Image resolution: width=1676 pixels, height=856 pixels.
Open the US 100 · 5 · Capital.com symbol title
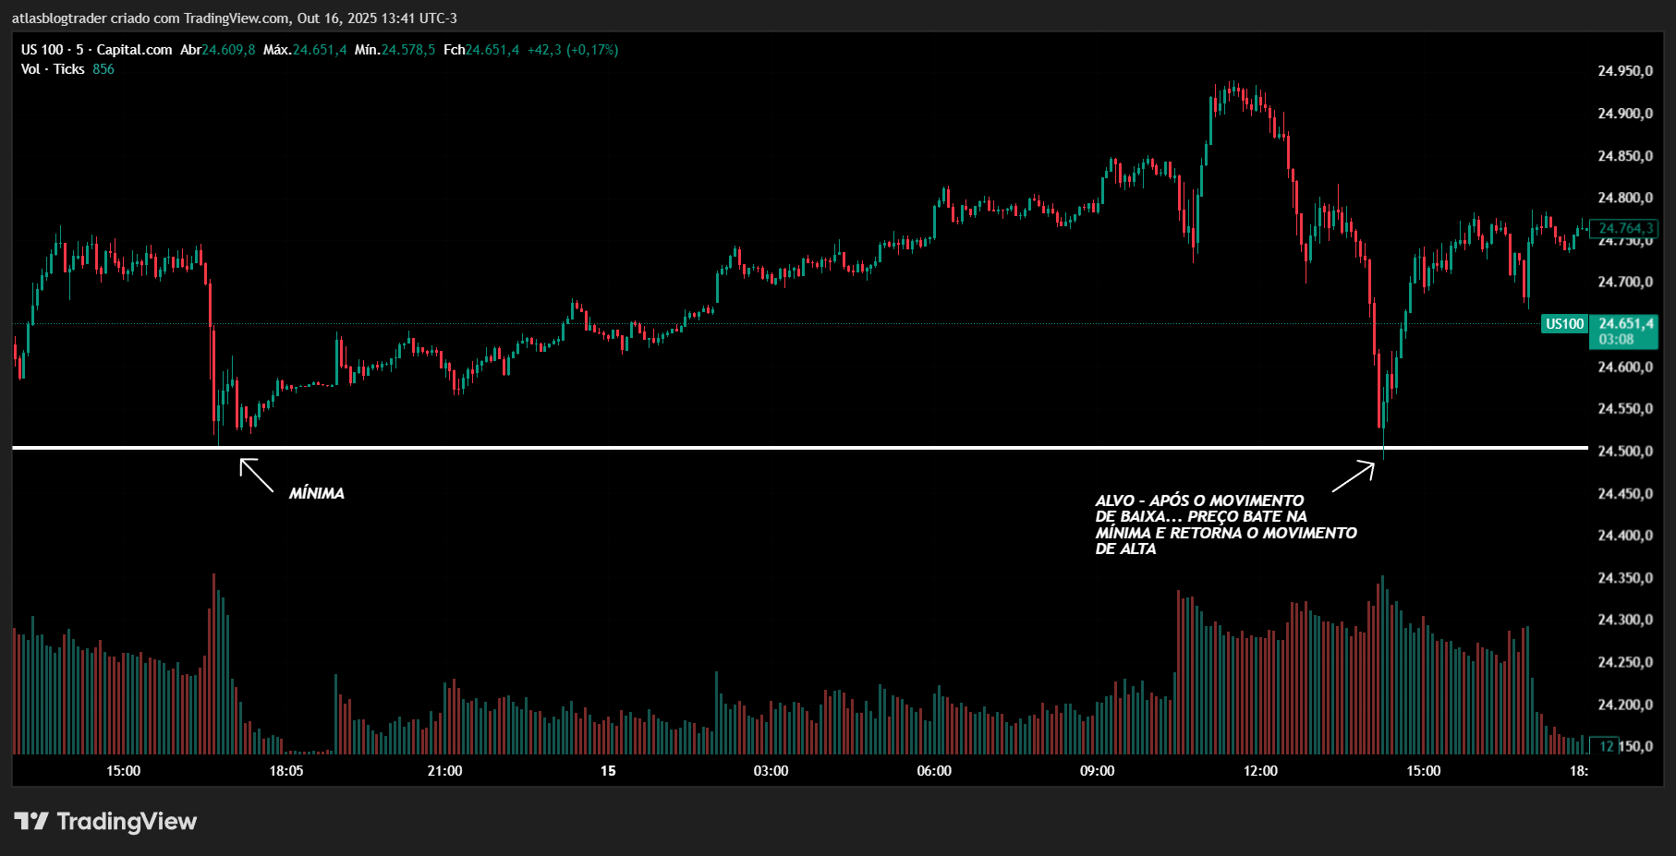96,50
